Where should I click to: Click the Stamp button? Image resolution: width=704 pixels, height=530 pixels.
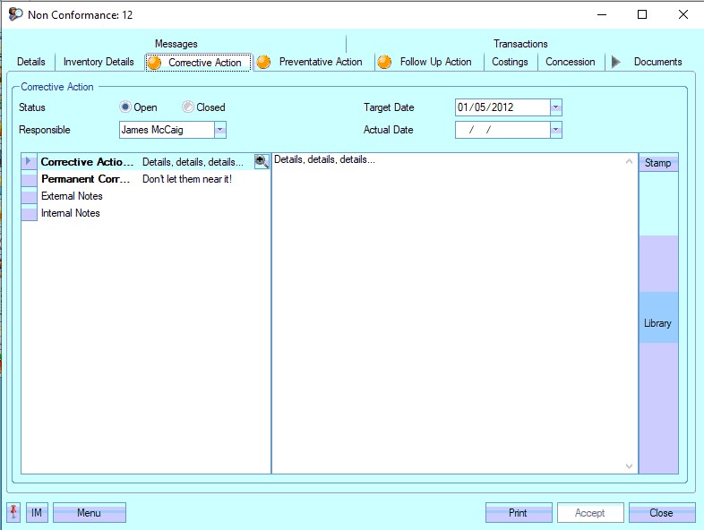[x=657, y=163]
